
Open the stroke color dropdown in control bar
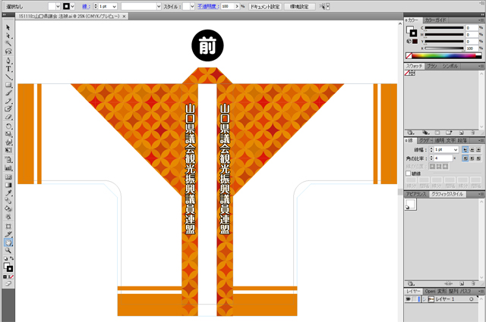pyautogui.click(x=73, y=6)
